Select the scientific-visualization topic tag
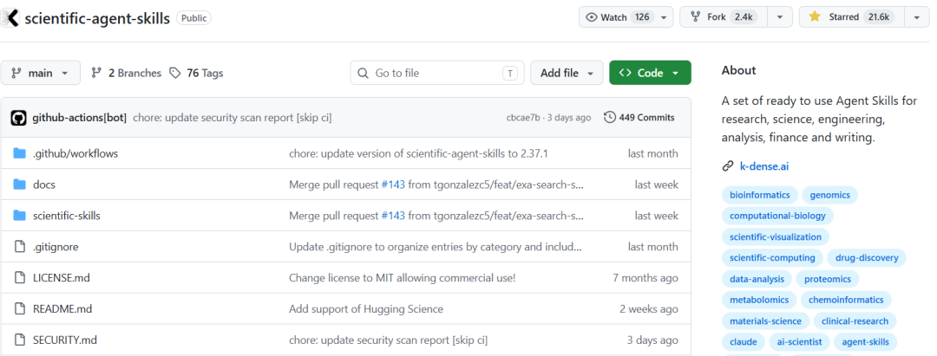 click(776, 236)
